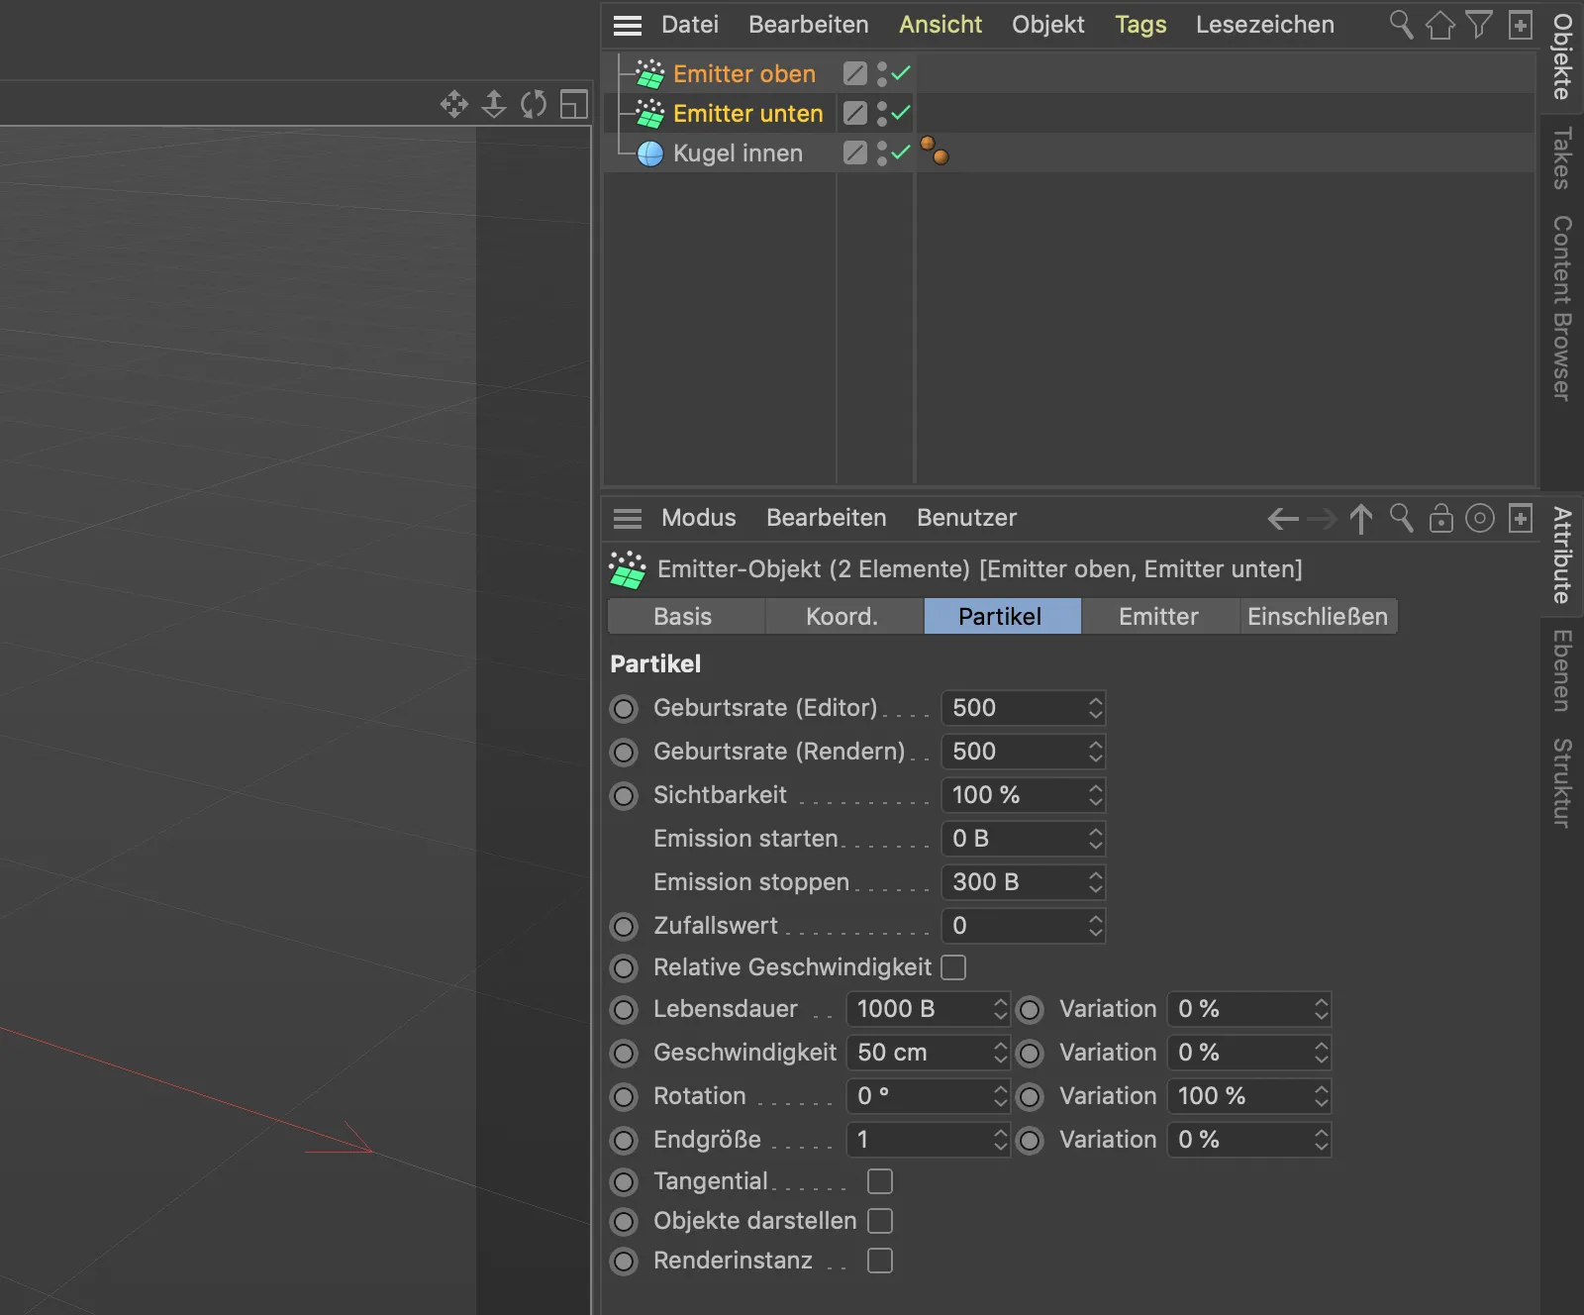The width and height of the screenshot is (1584, 1315).
Task: Click stepper arrows of Geburtsrate (Editor)
Action: click(x=1095, y=708)
